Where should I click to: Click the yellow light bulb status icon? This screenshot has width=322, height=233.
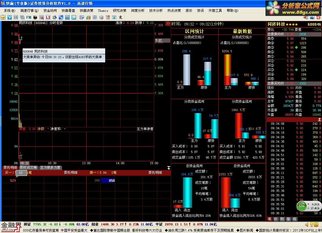312,225
